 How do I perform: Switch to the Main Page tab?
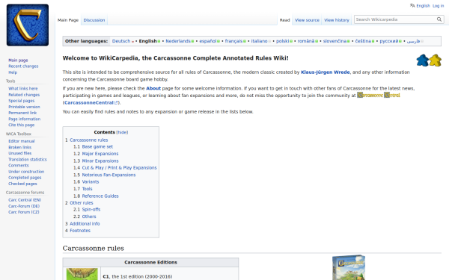[x=68, y=20]
